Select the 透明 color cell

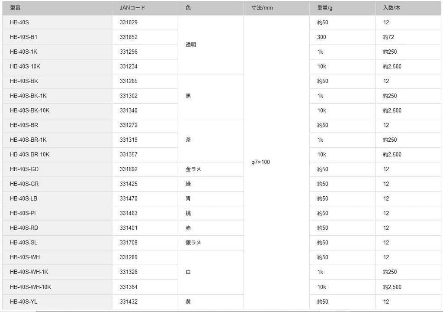(x=211, y=45)
